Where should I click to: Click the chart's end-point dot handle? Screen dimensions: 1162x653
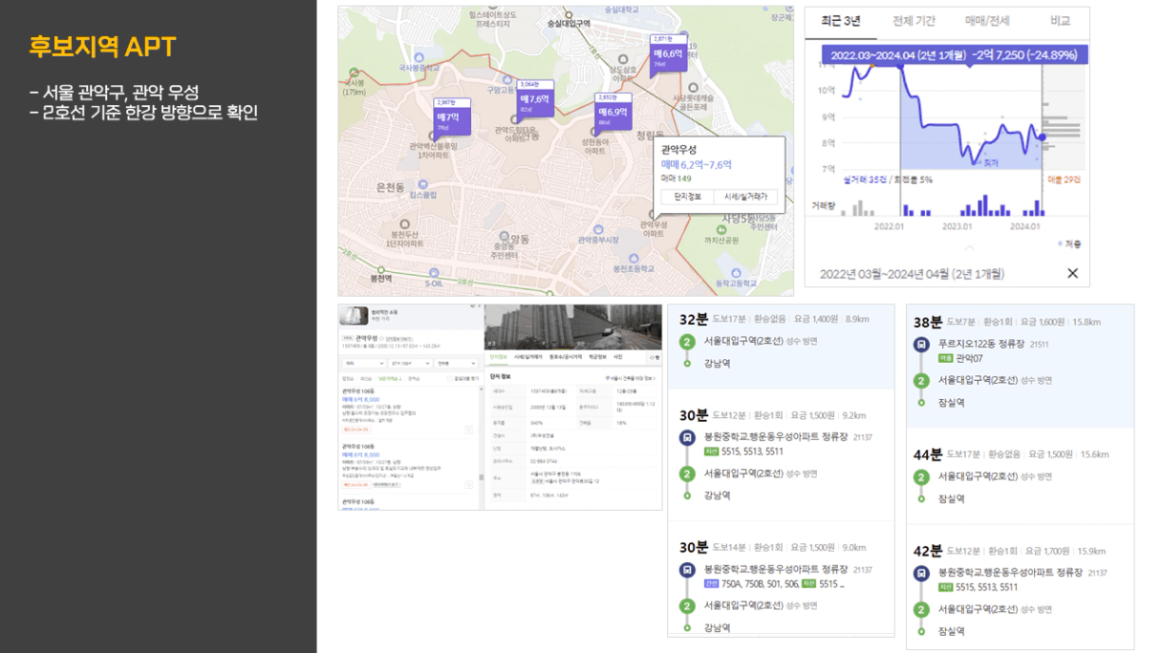(1043, 137)
